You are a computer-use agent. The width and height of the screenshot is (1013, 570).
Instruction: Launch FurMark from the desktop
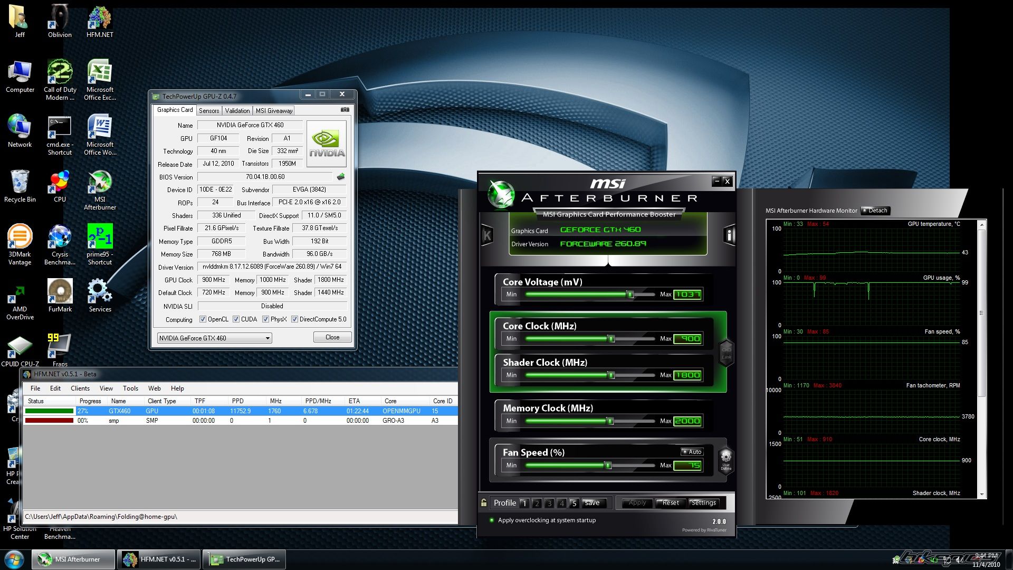[60, 296]
